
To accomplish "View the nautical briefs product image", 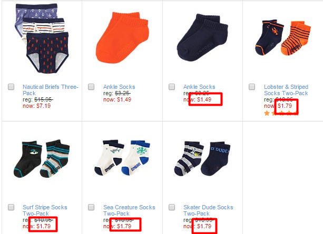I will (42, 38).
